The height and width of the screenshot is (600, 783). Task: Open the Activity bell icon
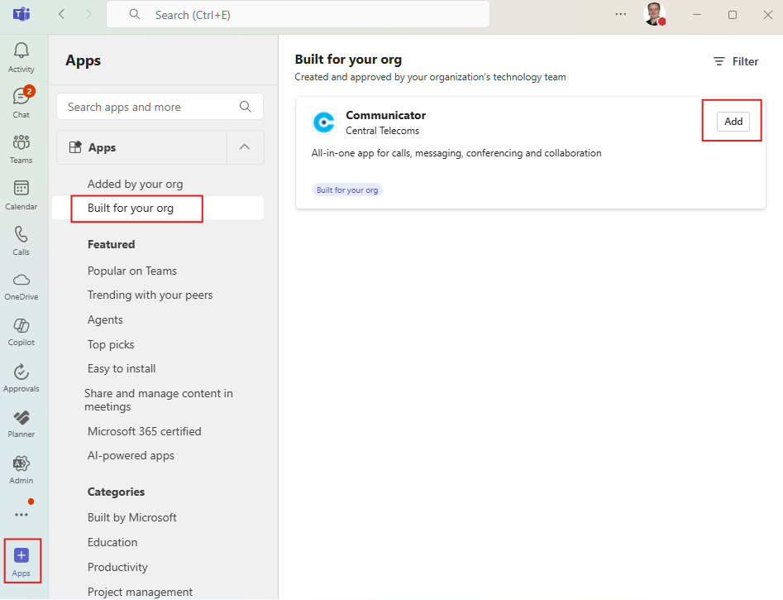click(21, 56)
